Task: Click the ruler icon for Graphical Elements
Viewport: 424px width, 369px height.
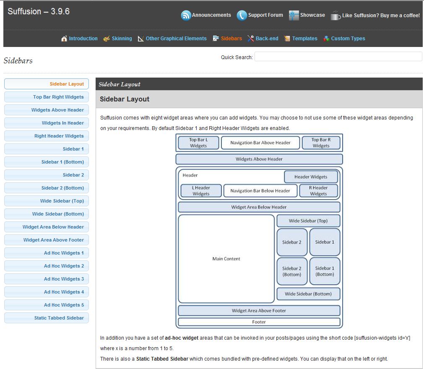Action: pyautogui.click(x=140, y=39)
